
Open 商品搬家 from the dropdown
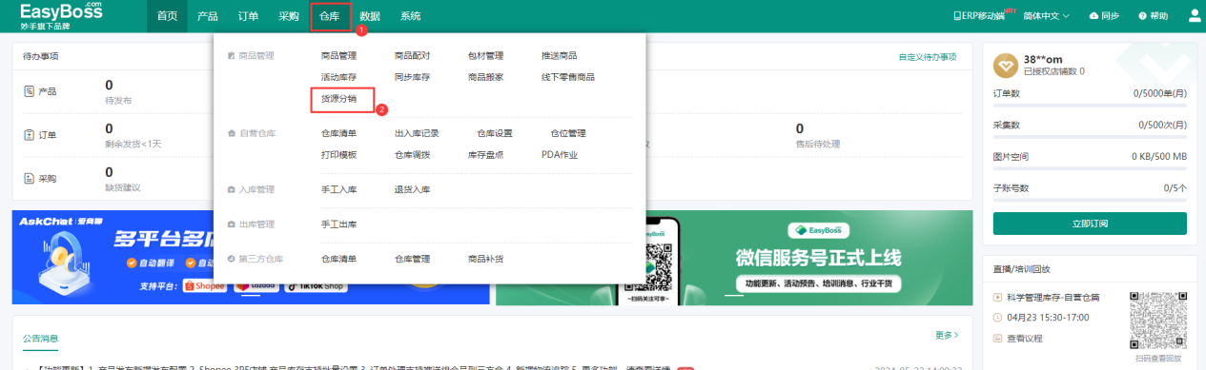(485, 77)
